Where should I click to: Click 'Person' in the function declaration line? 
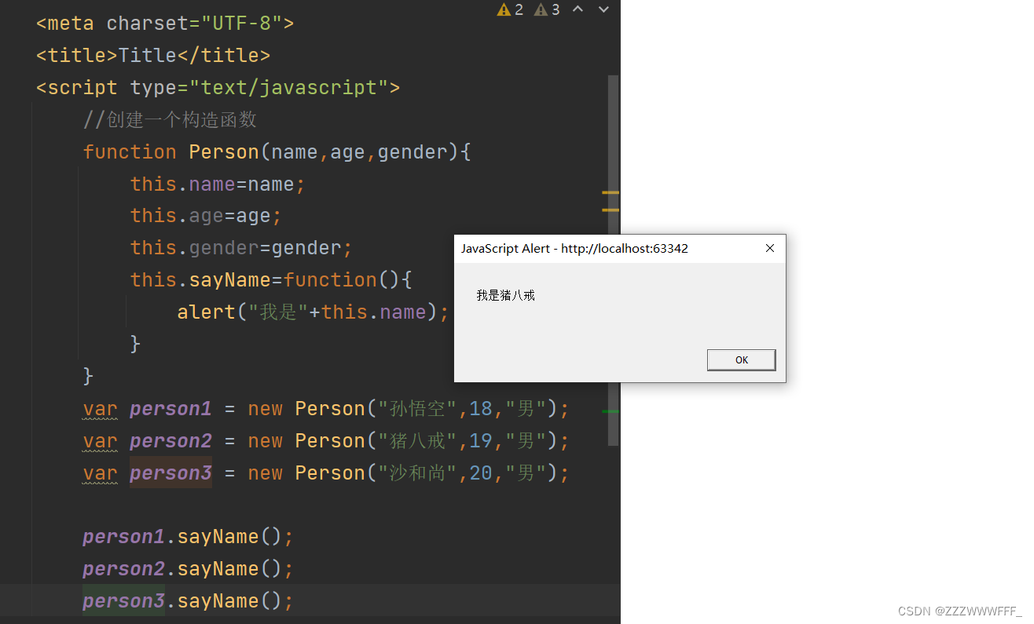[x=224, y=151]
